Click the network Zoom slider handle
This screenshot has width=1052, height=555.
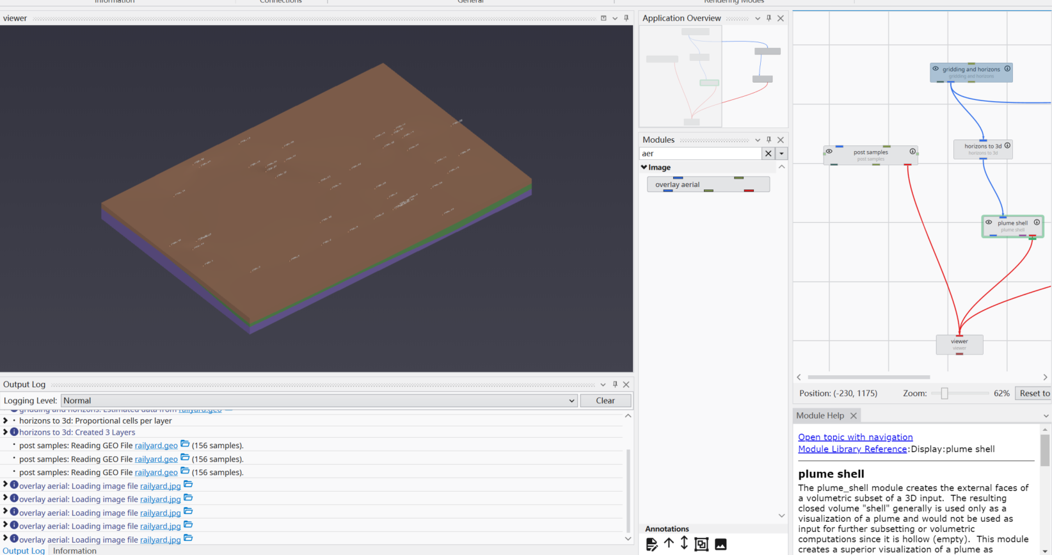point(944,394)
